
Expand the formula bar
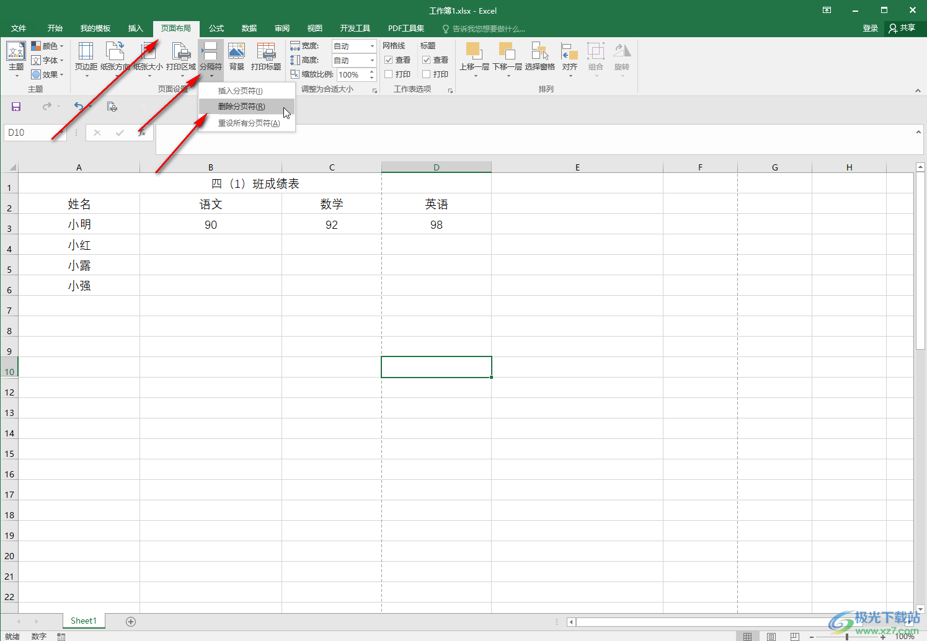[x=918, y=132]
